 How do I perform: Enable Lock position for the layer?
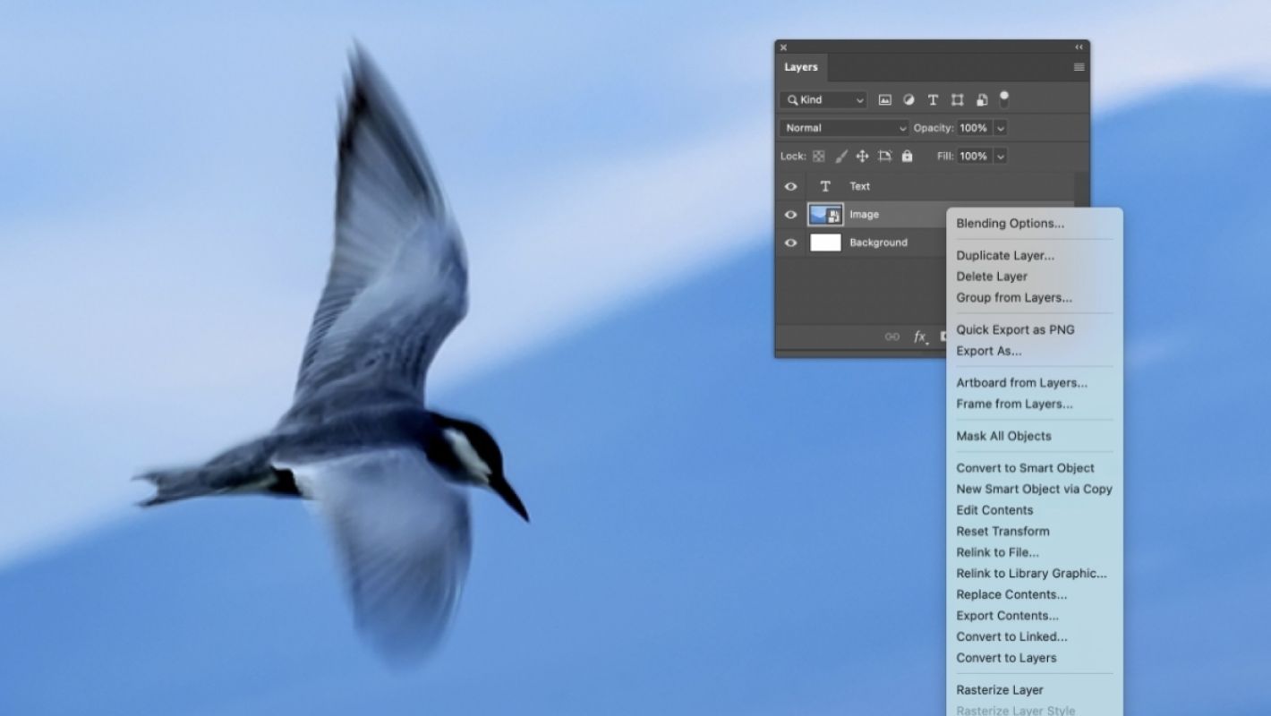862,156
